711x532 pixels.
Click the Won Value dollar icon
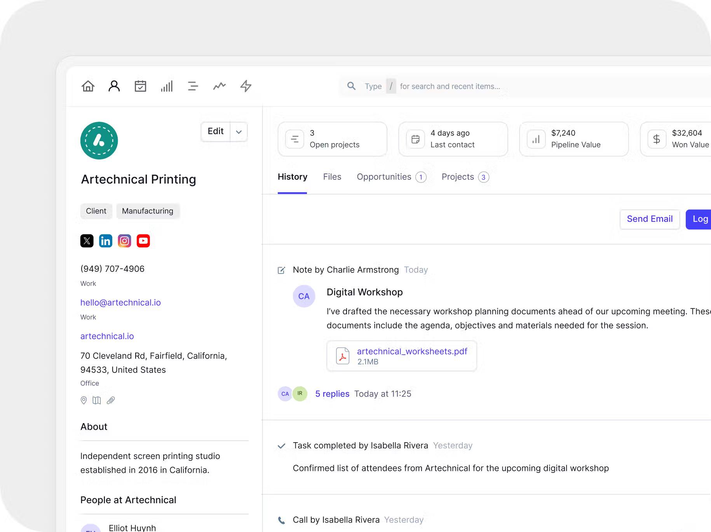[657, 139]
